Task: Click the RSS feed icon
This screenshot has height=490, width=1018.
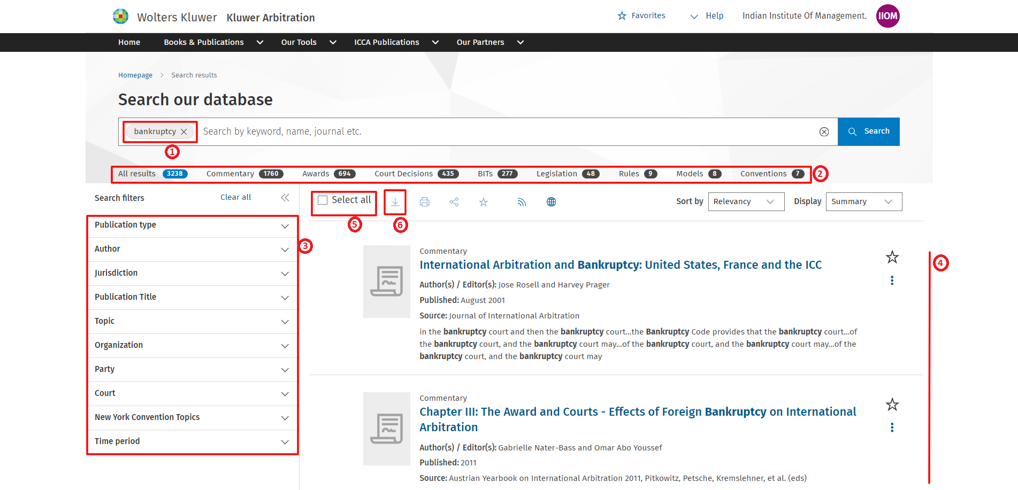Action: pyautogui.click(x=522, y=202)
